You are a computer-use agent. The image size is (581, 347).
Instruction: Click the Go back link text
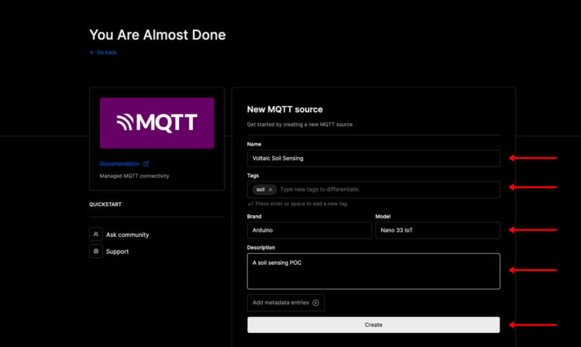[107, 53]
